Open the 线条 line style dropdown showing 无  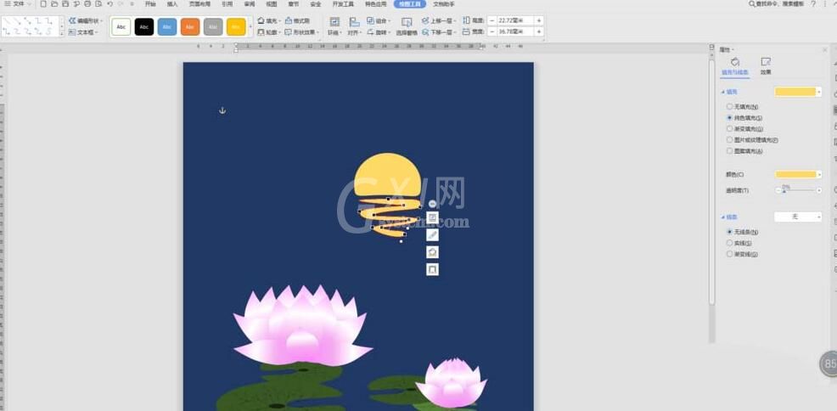(x=798, y=217)
